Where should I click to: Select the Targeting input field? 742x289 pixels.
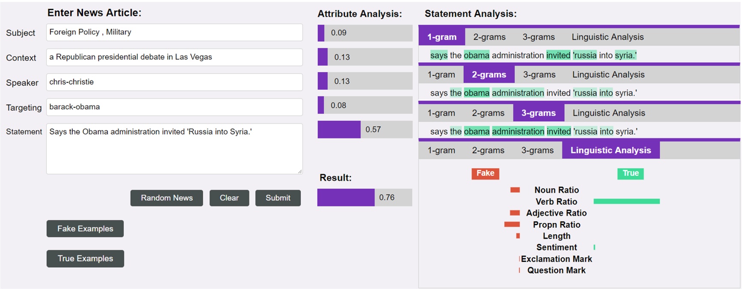click(174, 107)
